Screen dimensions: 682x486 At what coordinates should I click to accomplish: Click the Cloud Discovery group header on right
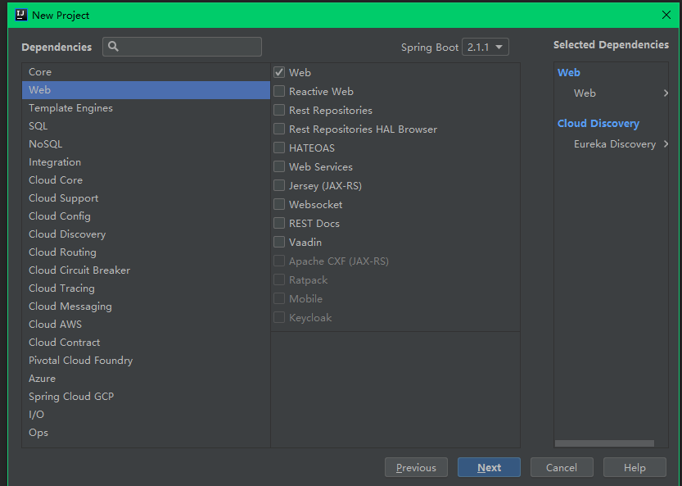coord(598,123)
